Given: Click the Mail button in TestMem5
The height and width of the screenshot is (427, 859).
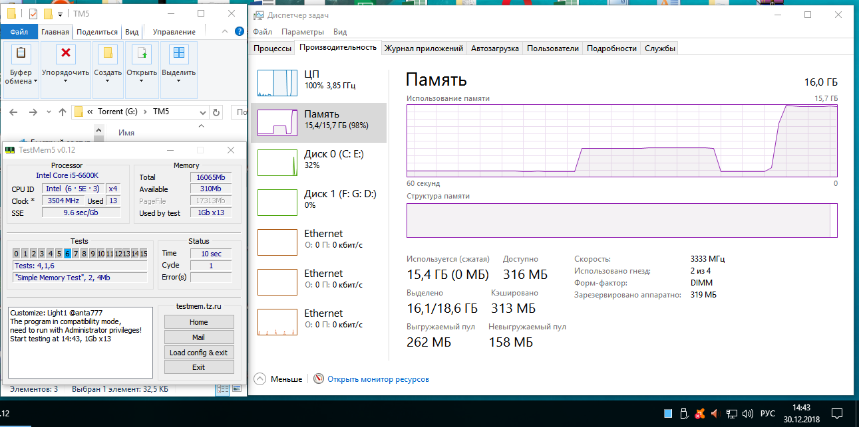Looking at the screenshot, I should pyautogui.click(x=199, y=337).
